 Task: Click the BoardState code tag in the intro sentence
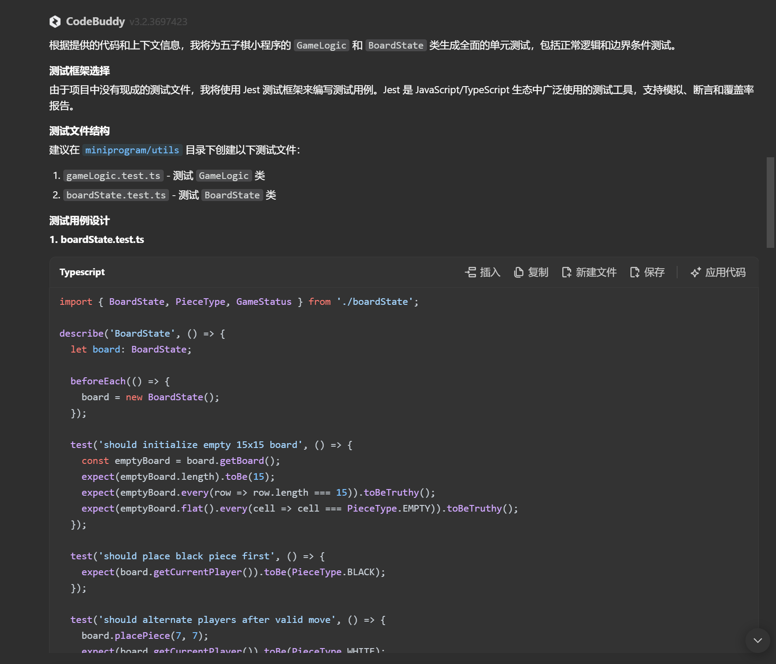396,46
